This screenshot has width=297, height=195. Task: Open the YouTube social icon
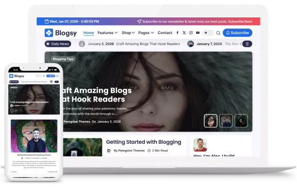pyautogui.click(x=198, y=33)
